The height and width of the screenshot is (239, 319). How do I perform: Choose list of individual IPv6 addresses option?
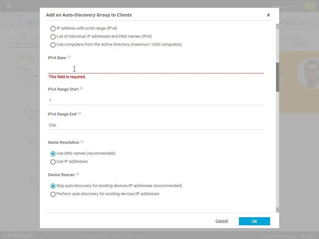click(x=53, y=37)
